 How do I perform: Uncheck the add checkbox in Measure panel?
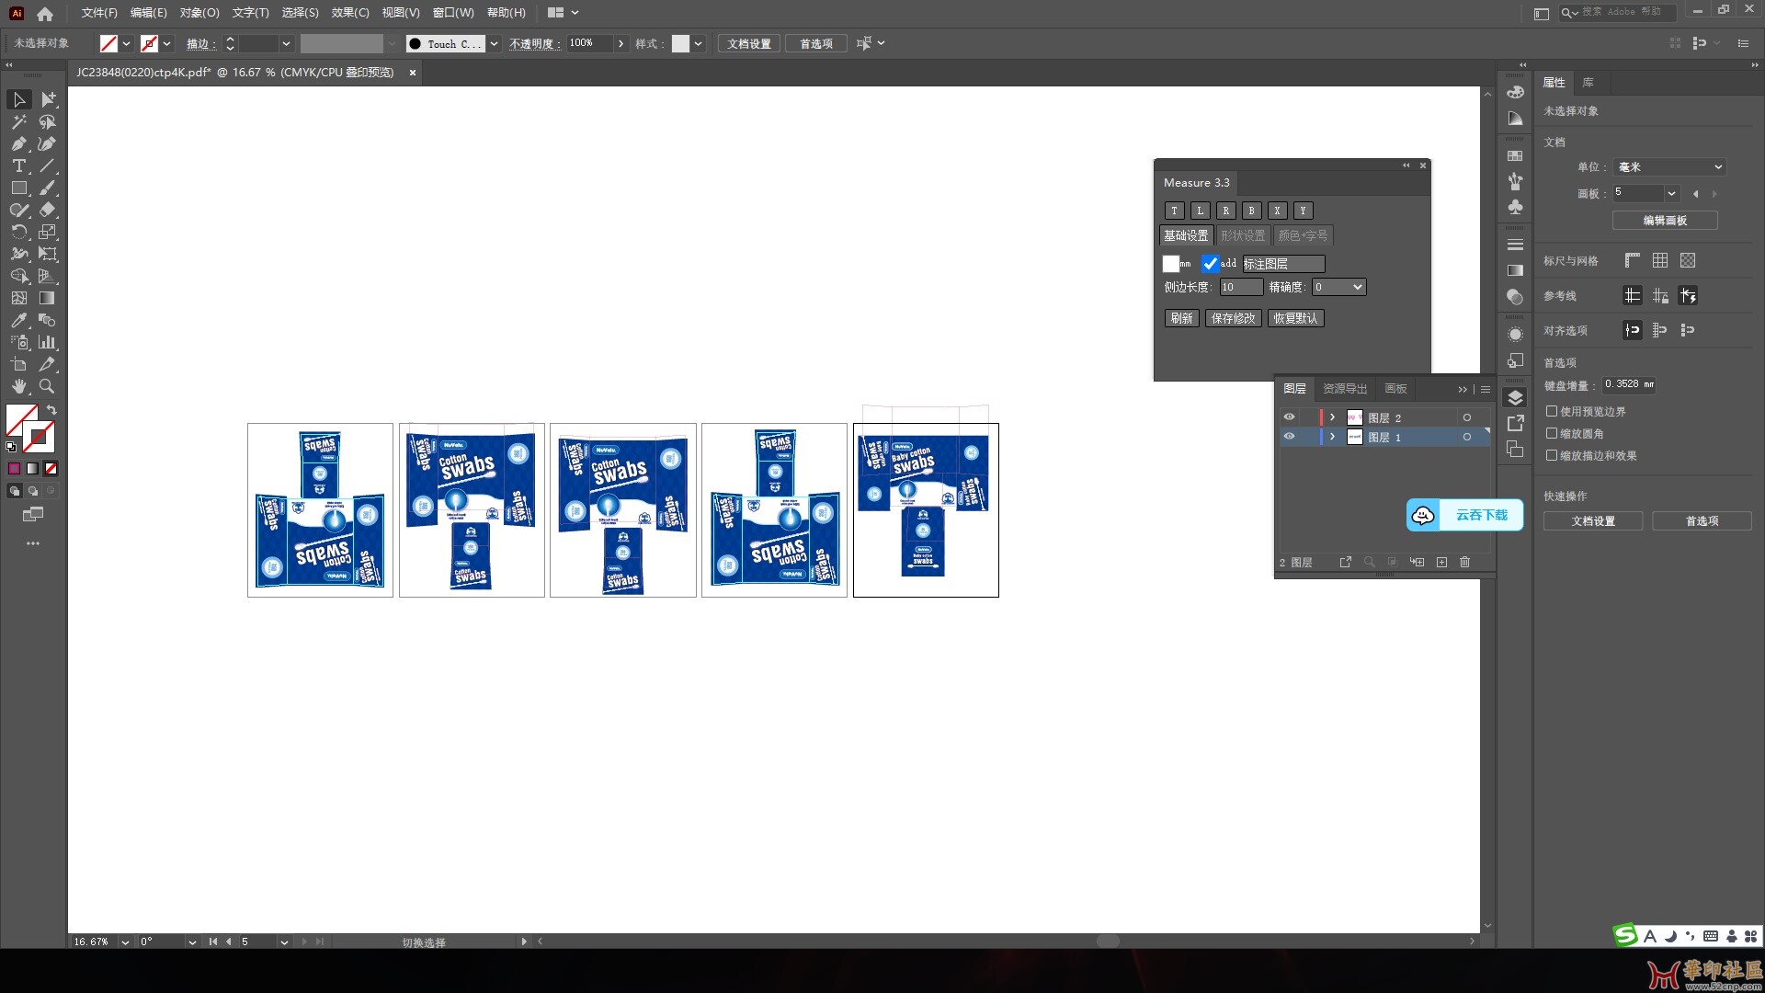1210,264
